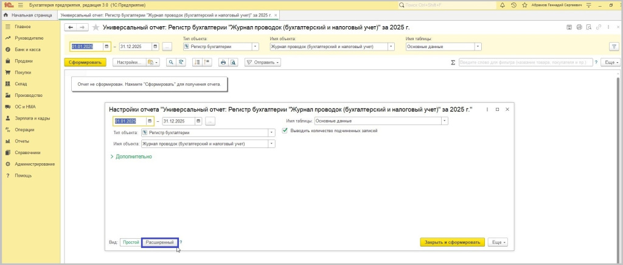Click the filter funnel icon at right
The width and height of the screenshot is (623, 265).
(613, 46)
